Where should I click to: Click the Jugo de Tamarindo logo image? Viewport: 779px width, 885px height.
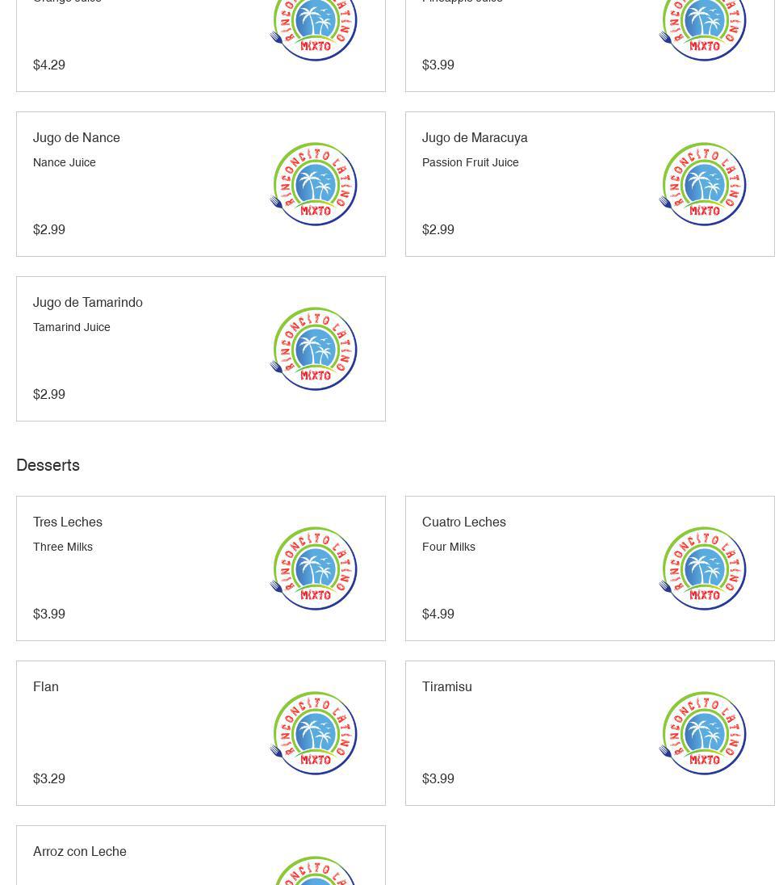point(313,349)
